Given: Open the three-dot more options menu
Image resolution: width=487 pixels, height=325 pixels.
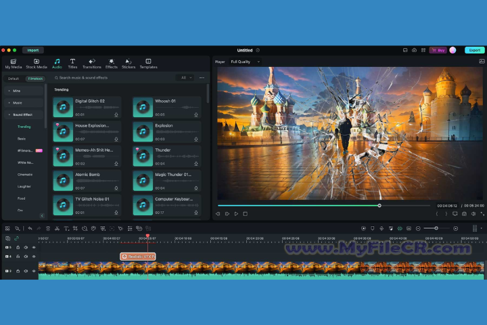Looking at the screenshot, I should [202, 78].
